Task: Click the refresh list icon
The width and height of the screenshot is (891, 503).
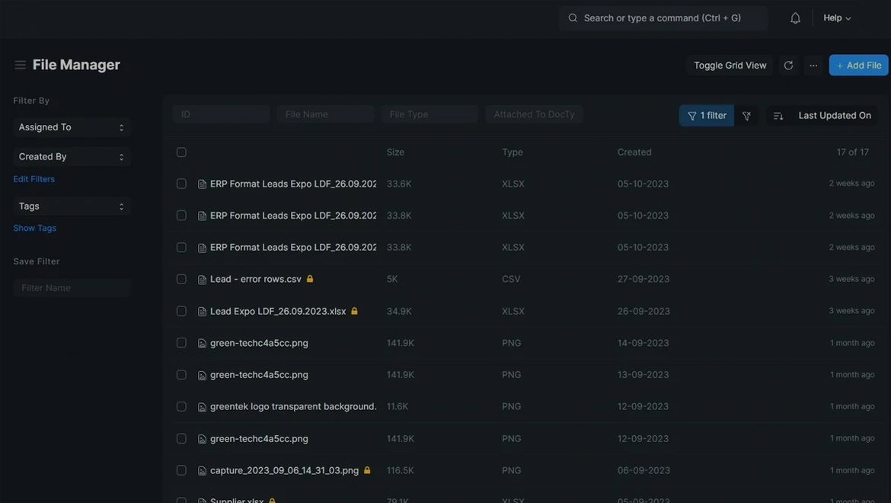Action: pos(788,66)
